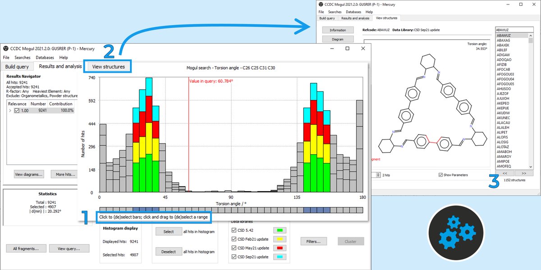
Task: Click the View query... button
Action: pos(69,248)
